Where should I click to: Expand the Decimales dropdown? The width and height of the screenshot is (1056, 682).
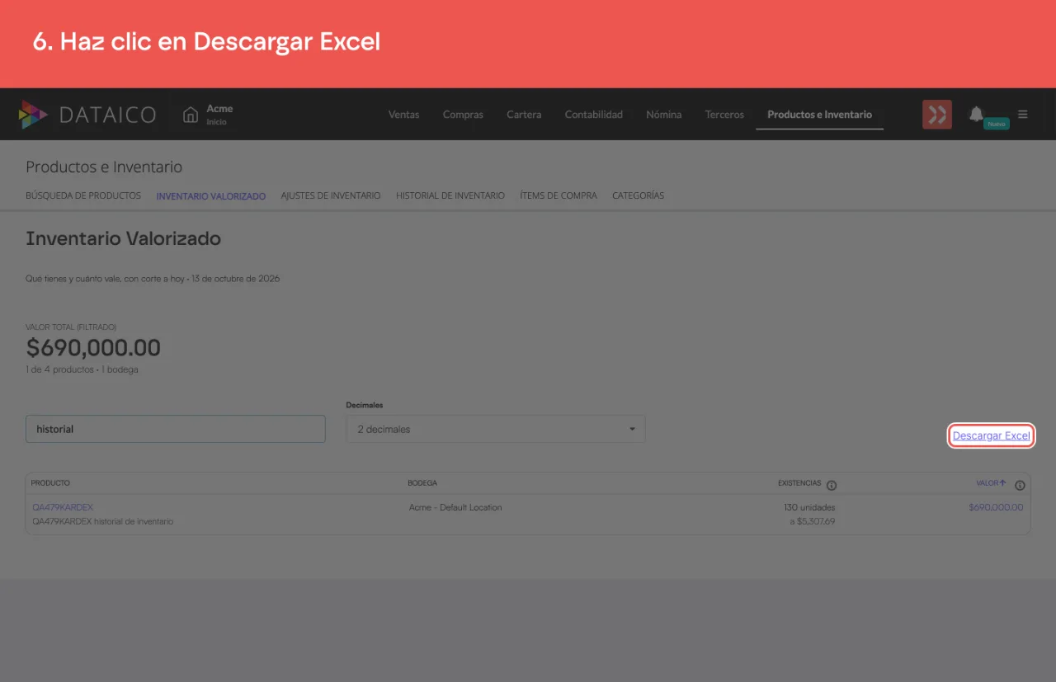point(496,429)
